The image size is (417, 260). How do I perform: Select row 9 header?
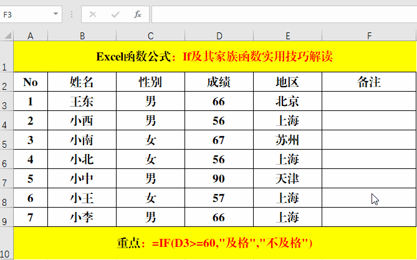pyautogui.click(x=7, y=217)
